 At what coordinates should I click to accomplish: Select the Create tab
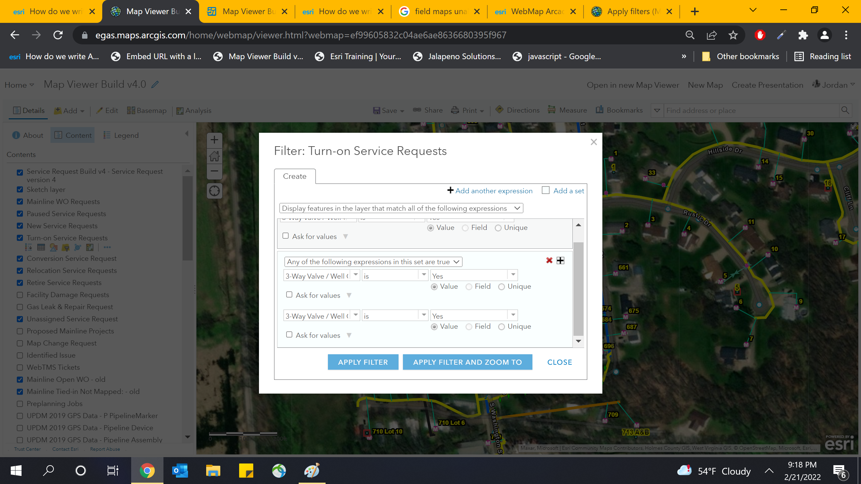coord(295,176)
